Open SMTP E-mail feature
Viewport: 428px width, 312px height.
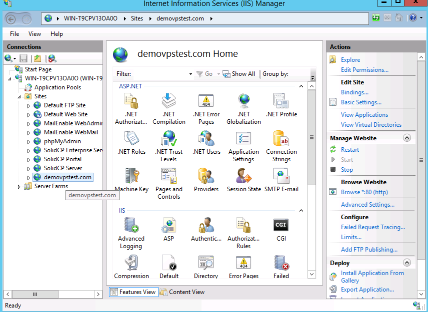click(281, 180)
